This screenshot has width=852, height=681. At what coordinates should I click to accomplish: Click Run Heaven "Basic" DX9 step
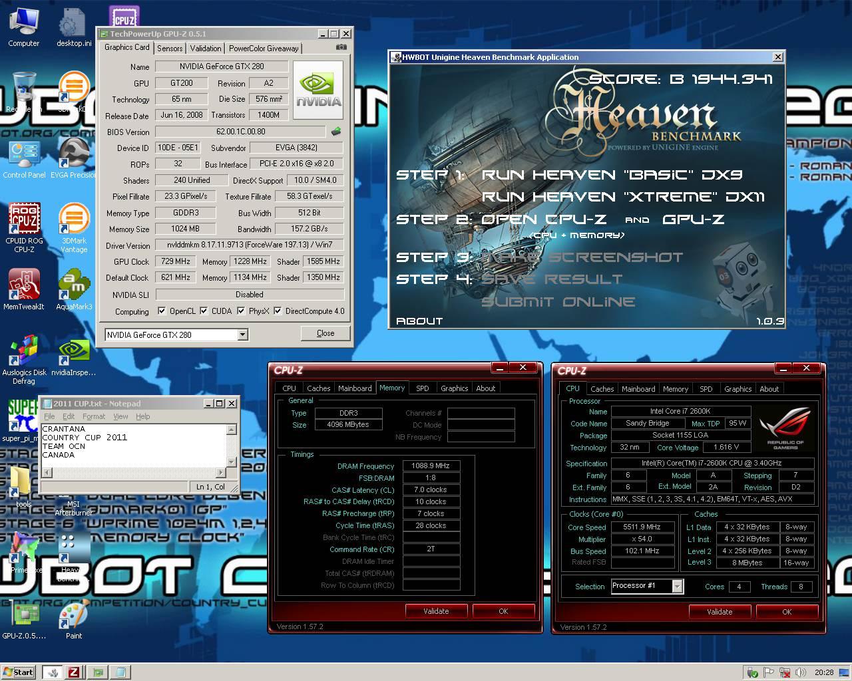[x=612, y=175]
